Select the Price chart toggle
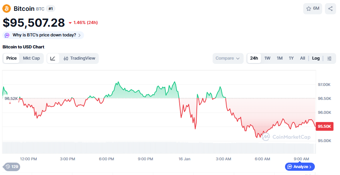The image size is (340, 175). pos(12,58)
